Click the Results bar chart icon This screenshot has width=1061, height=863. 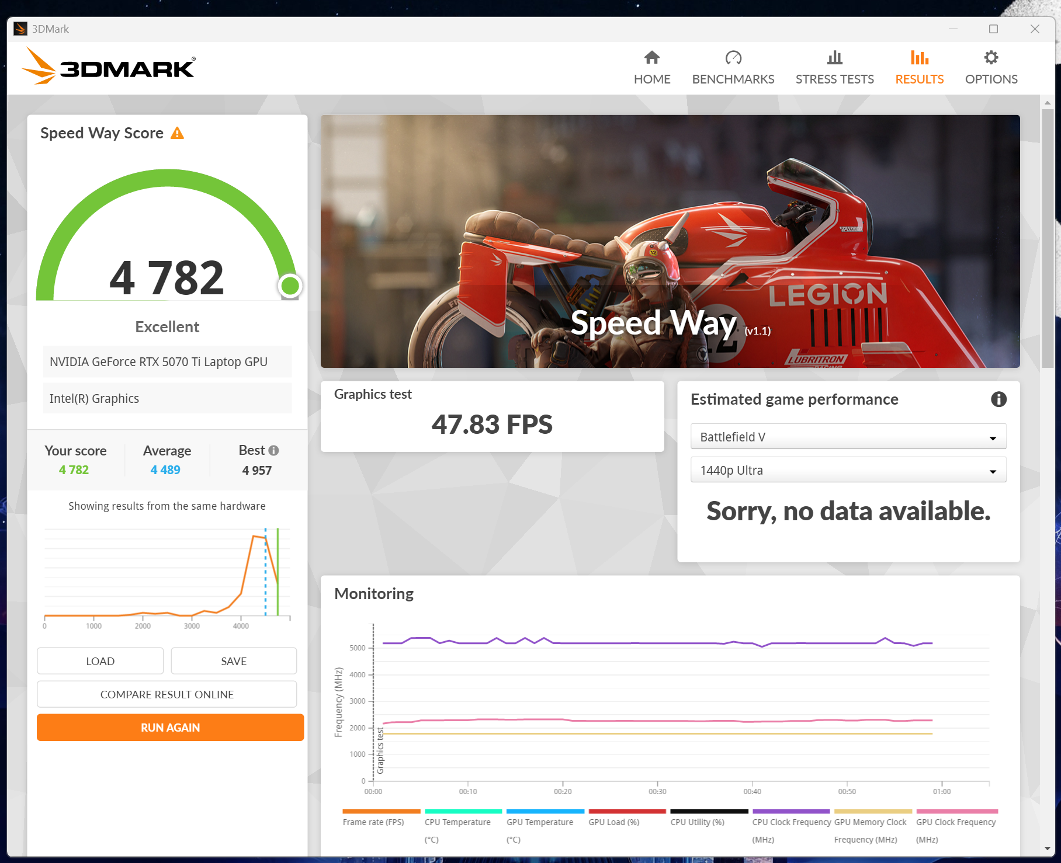pos(920,57)
